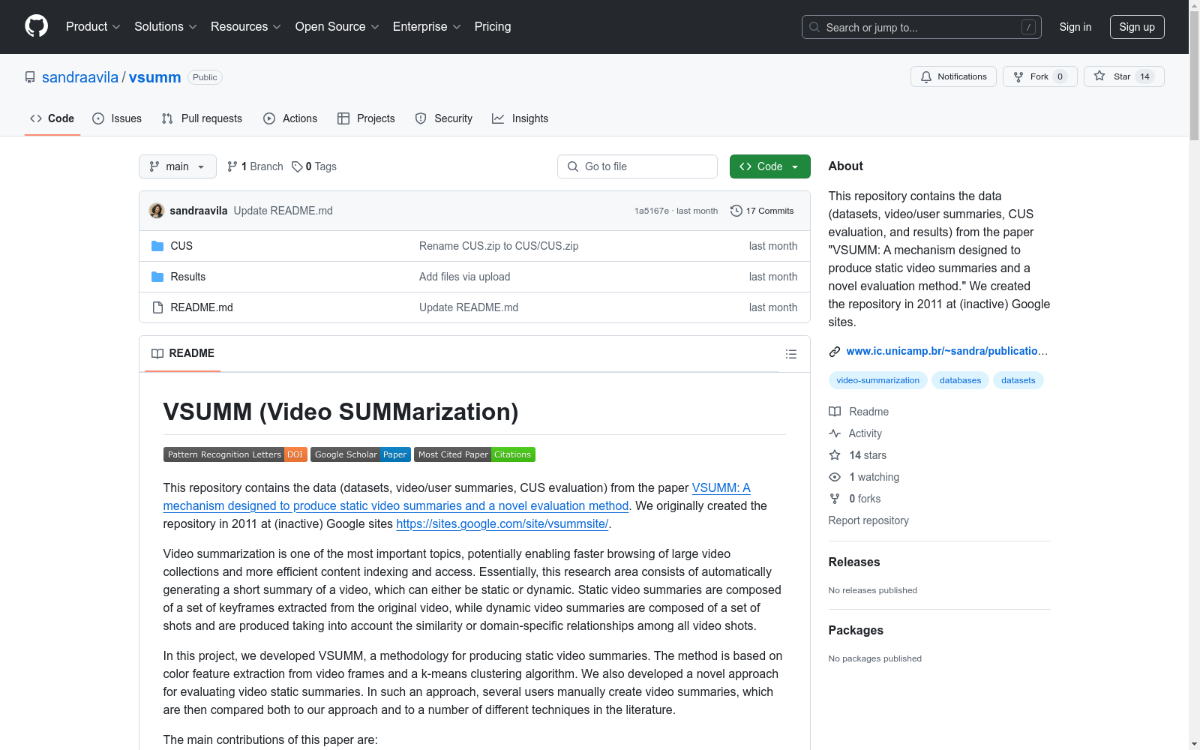
Task: Focus the Go to file search field
Action: 637,166
